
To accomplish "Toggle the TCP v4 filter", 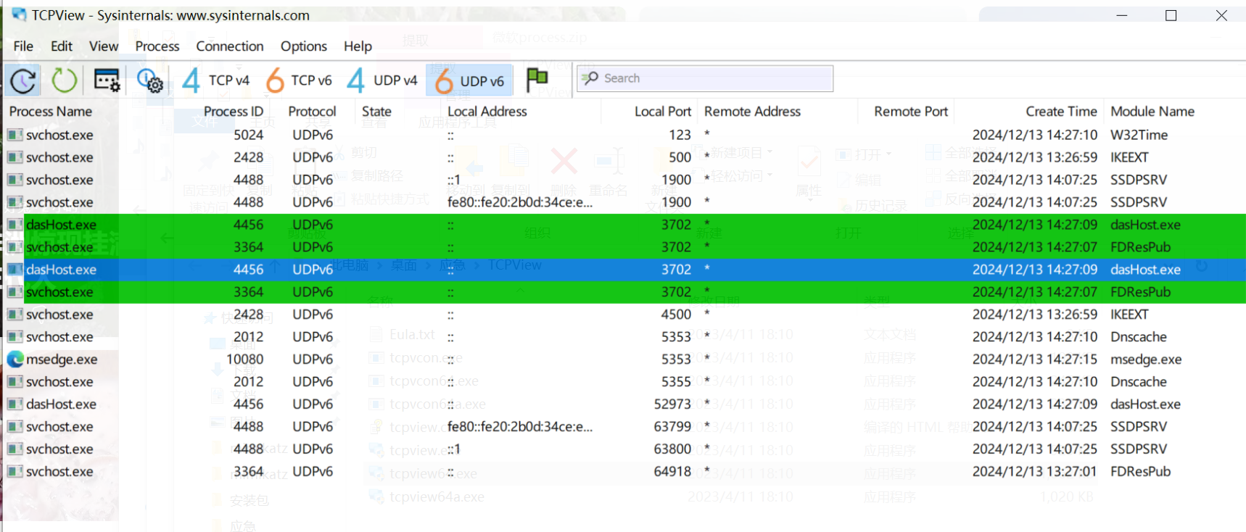I will 216,80.
